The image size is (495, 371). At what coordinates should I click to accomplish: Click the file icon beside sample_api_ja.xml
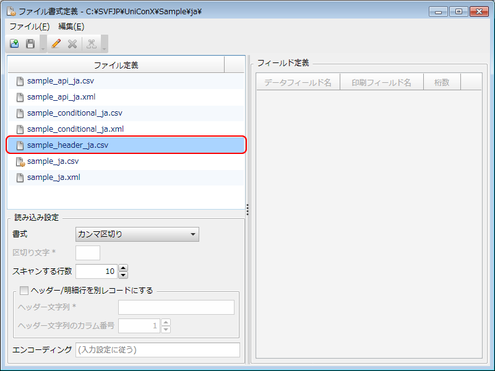pos(20,97)
